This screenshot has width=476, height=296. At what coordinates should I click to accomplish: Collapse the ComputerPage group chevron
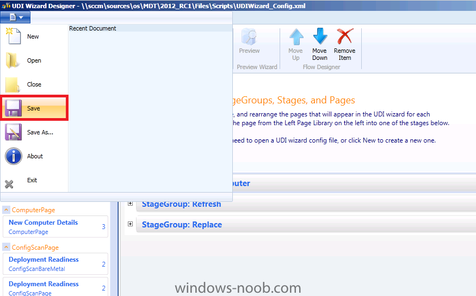click(6, 210)
